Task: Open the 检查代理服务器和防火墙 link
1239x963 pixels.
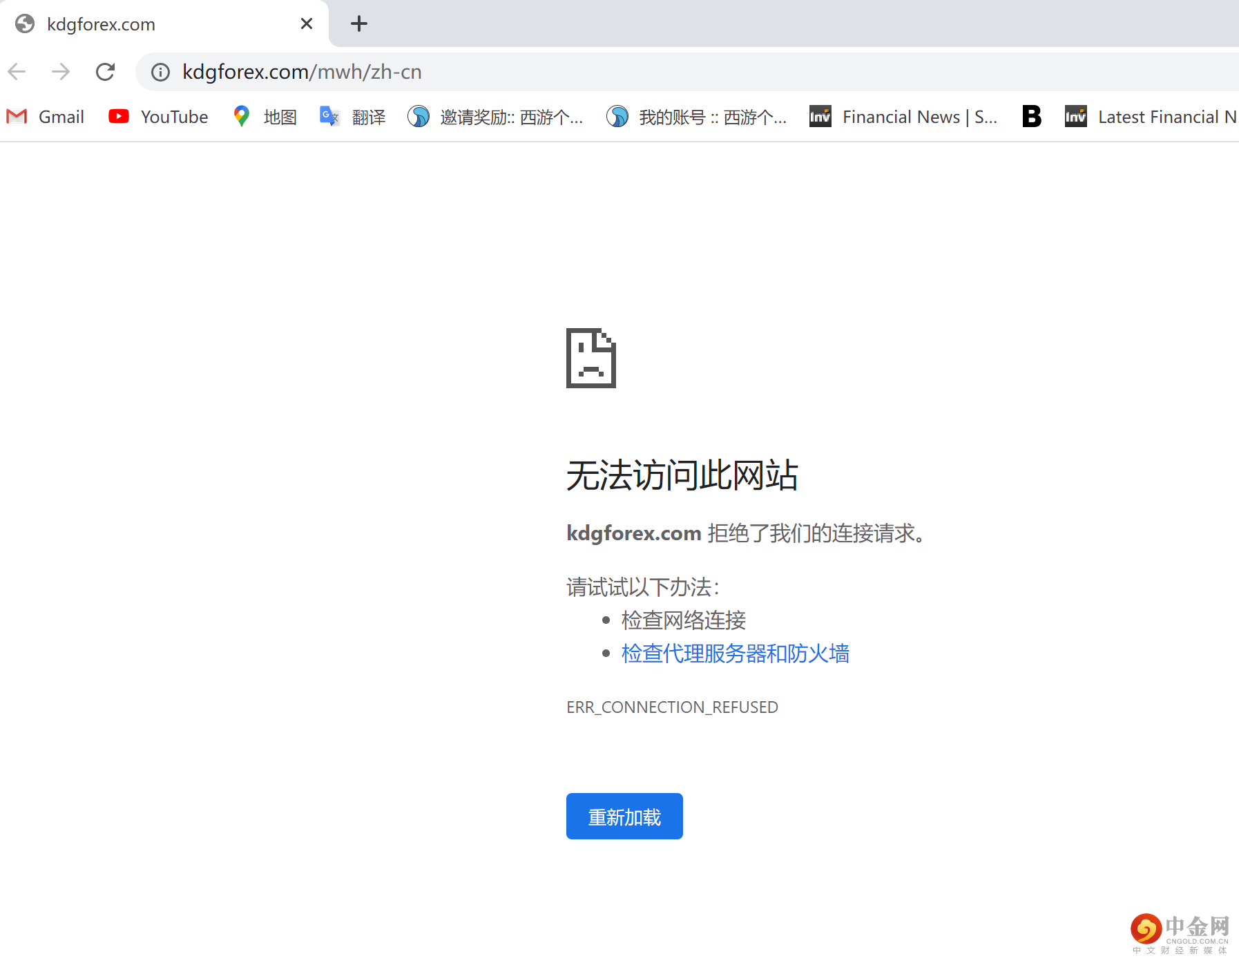Action: click(736, 654)
